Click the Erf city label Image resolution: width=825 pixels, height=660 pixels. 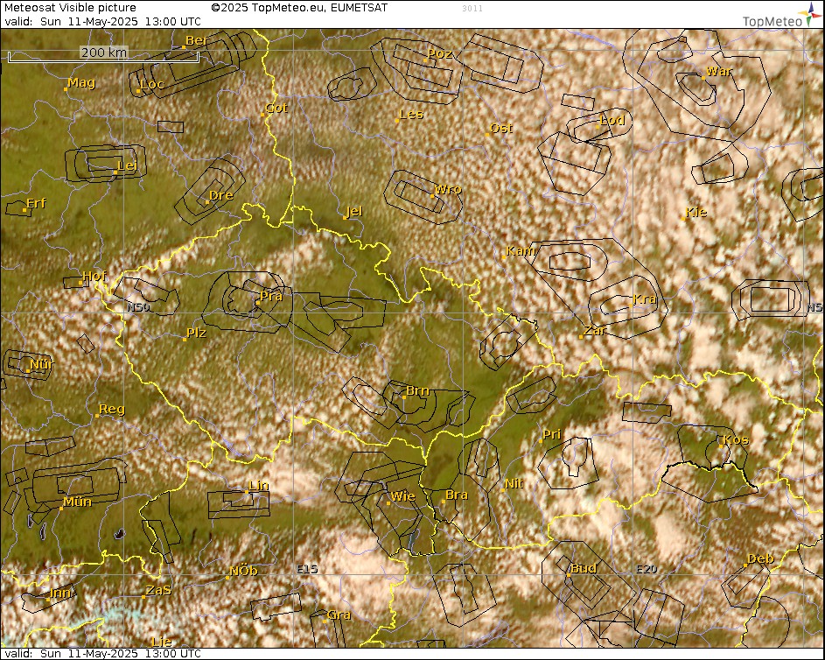coord(36,203)
